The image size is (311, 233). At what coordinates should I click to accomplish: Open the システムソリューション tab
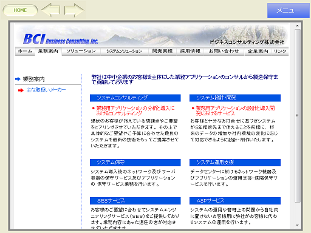[125, 51]
